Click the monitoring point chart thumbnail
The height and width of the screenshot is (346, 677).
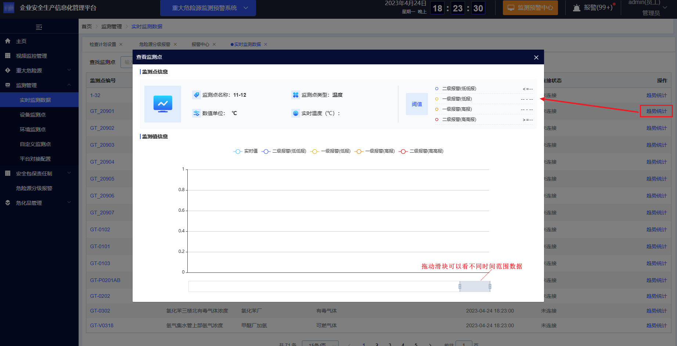[x=163, y=104]
